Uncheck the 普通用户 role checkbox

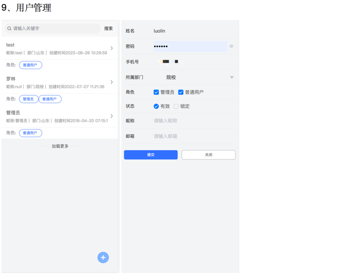[x=181, y=92]
